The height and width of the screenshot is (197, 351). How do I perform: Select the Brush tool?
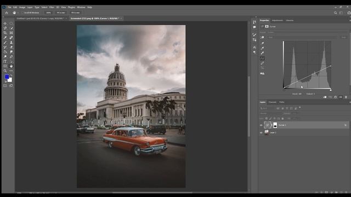(5, 43)
